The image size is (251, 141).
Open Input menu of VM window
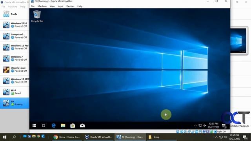[60, 6]
